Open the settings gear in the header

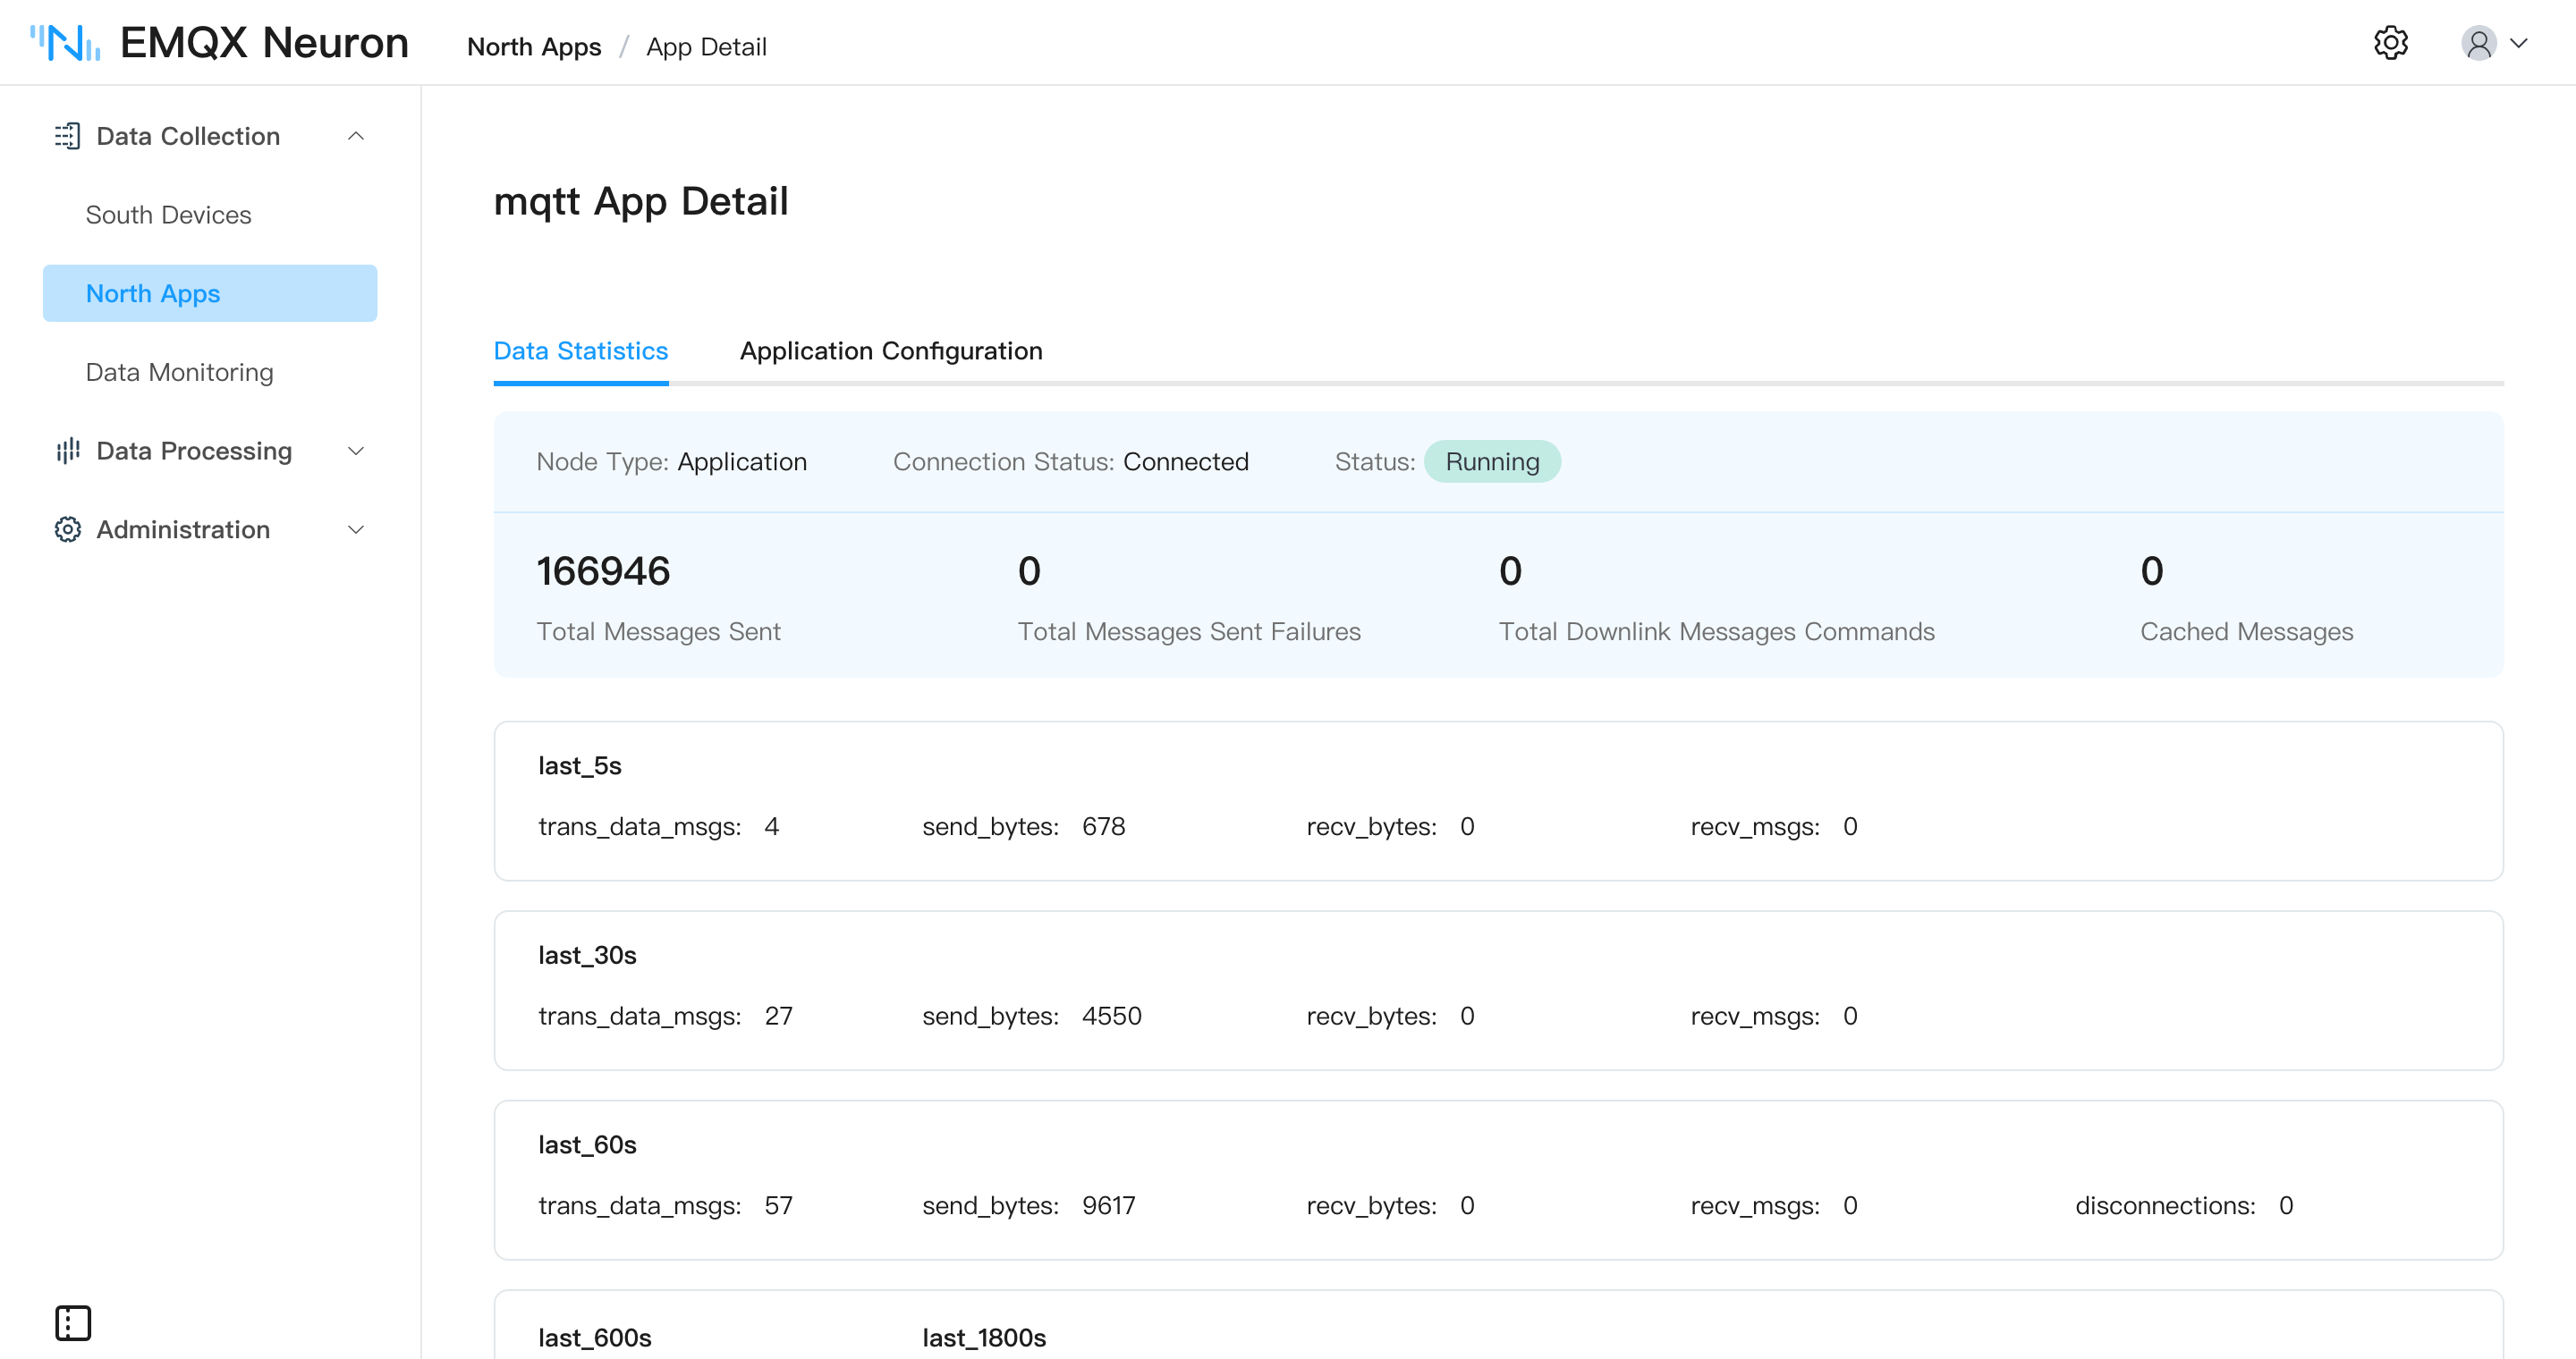[x=2390, y=43]
